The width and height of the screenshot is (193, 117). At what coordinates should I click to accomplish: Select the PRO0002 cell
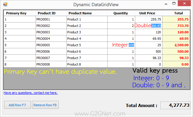point(51,26)
